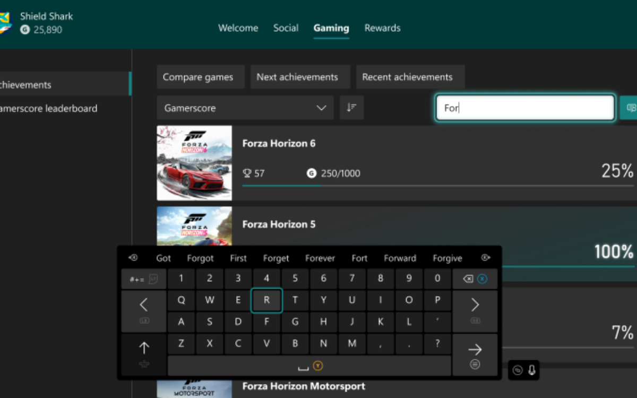Switch keyboard to symbols with #+= key
The height and width of the screenshot is (398, 637).
coord(143,279)
